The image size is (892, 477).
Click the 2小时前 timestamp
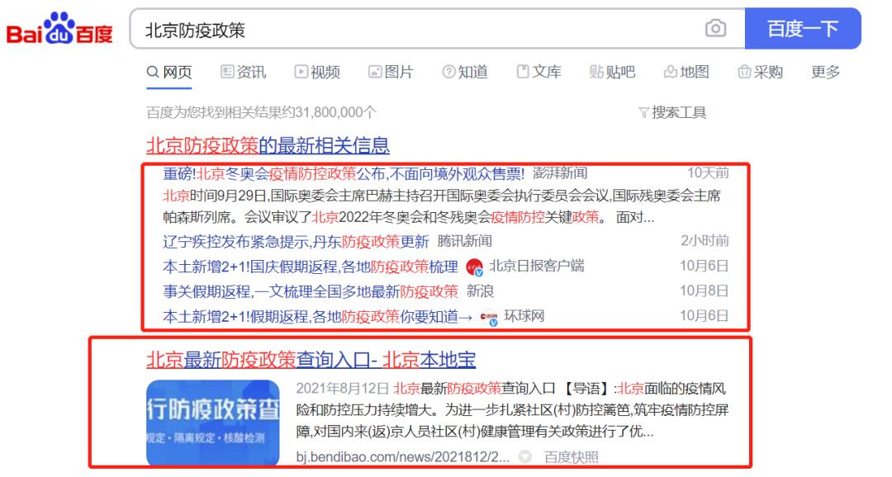(x=705, y=241)
